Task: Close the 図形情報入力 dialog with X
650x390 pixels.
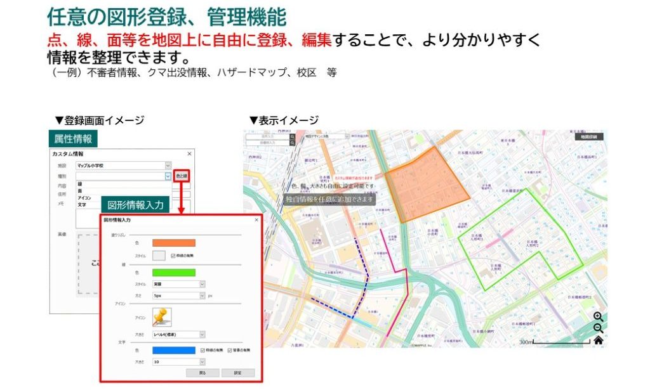Action: tap(256, 219)
